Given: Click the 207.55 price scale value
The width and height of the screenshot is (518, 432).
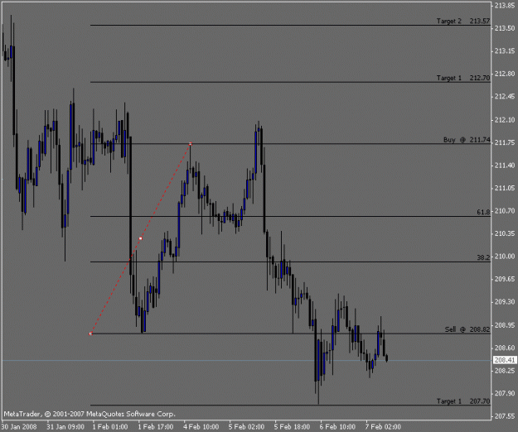Looking at the screenshot, I should click(505, 416).
